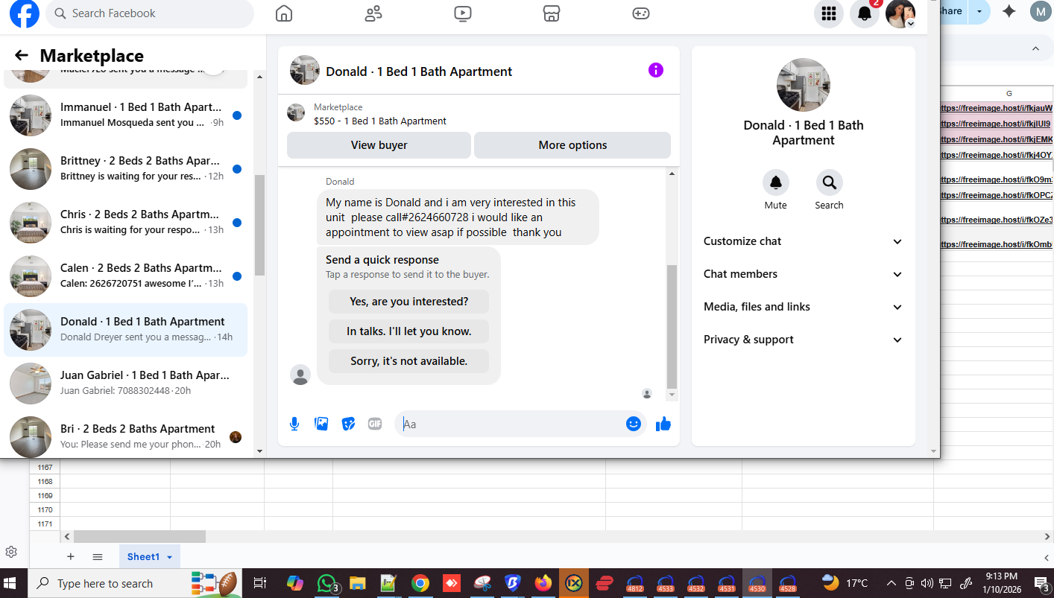Viewport: 1054px width, 598px height.
Task: Open the all sheets list icon
Action: click(x=98, y=556)
